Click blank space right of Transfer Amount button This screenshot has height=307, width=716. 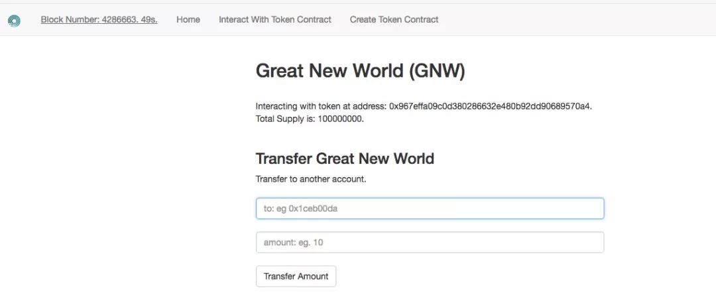click(x=464, y=276)
